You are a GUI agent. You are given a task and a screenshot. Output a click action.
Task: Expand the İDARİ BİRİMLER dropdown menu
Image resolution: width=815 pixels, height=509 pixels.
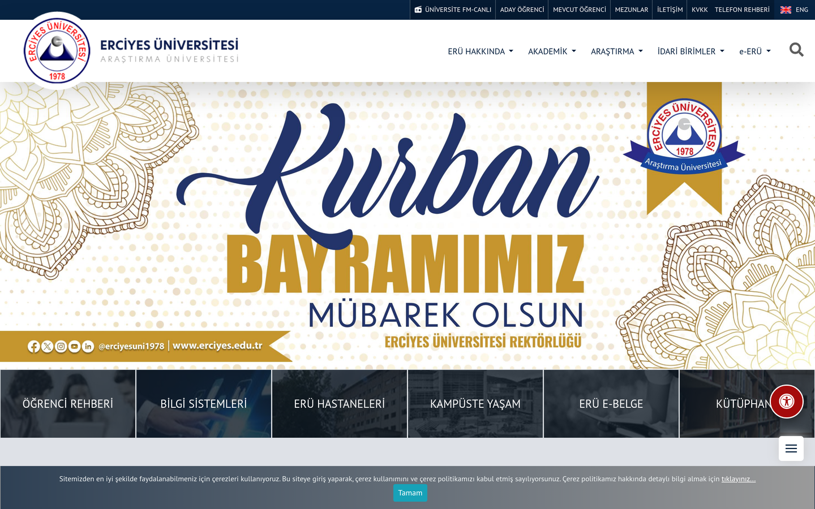(x=691, y=51)
